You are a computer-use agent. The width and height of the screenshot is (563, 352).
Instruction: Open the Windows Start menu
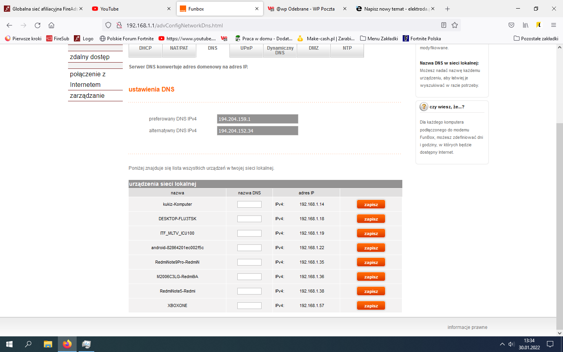click(x=9, y=344)
